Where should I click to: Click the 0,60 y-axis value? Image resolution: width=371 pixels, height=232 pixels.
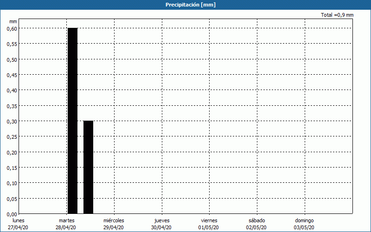point(12,29)
